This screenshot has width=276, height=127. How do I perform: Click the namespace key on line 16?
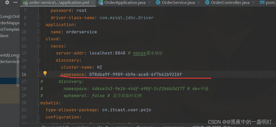[73, 74]
